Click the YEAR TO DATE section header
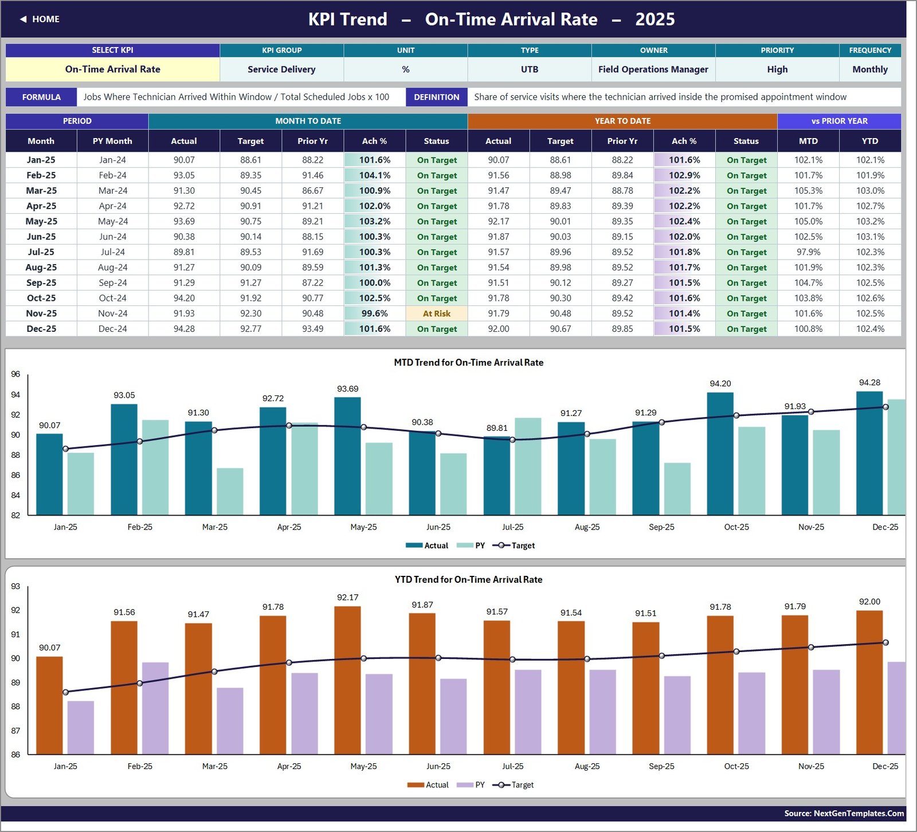Viewport: 917px width, 832px height. (622, 121)
